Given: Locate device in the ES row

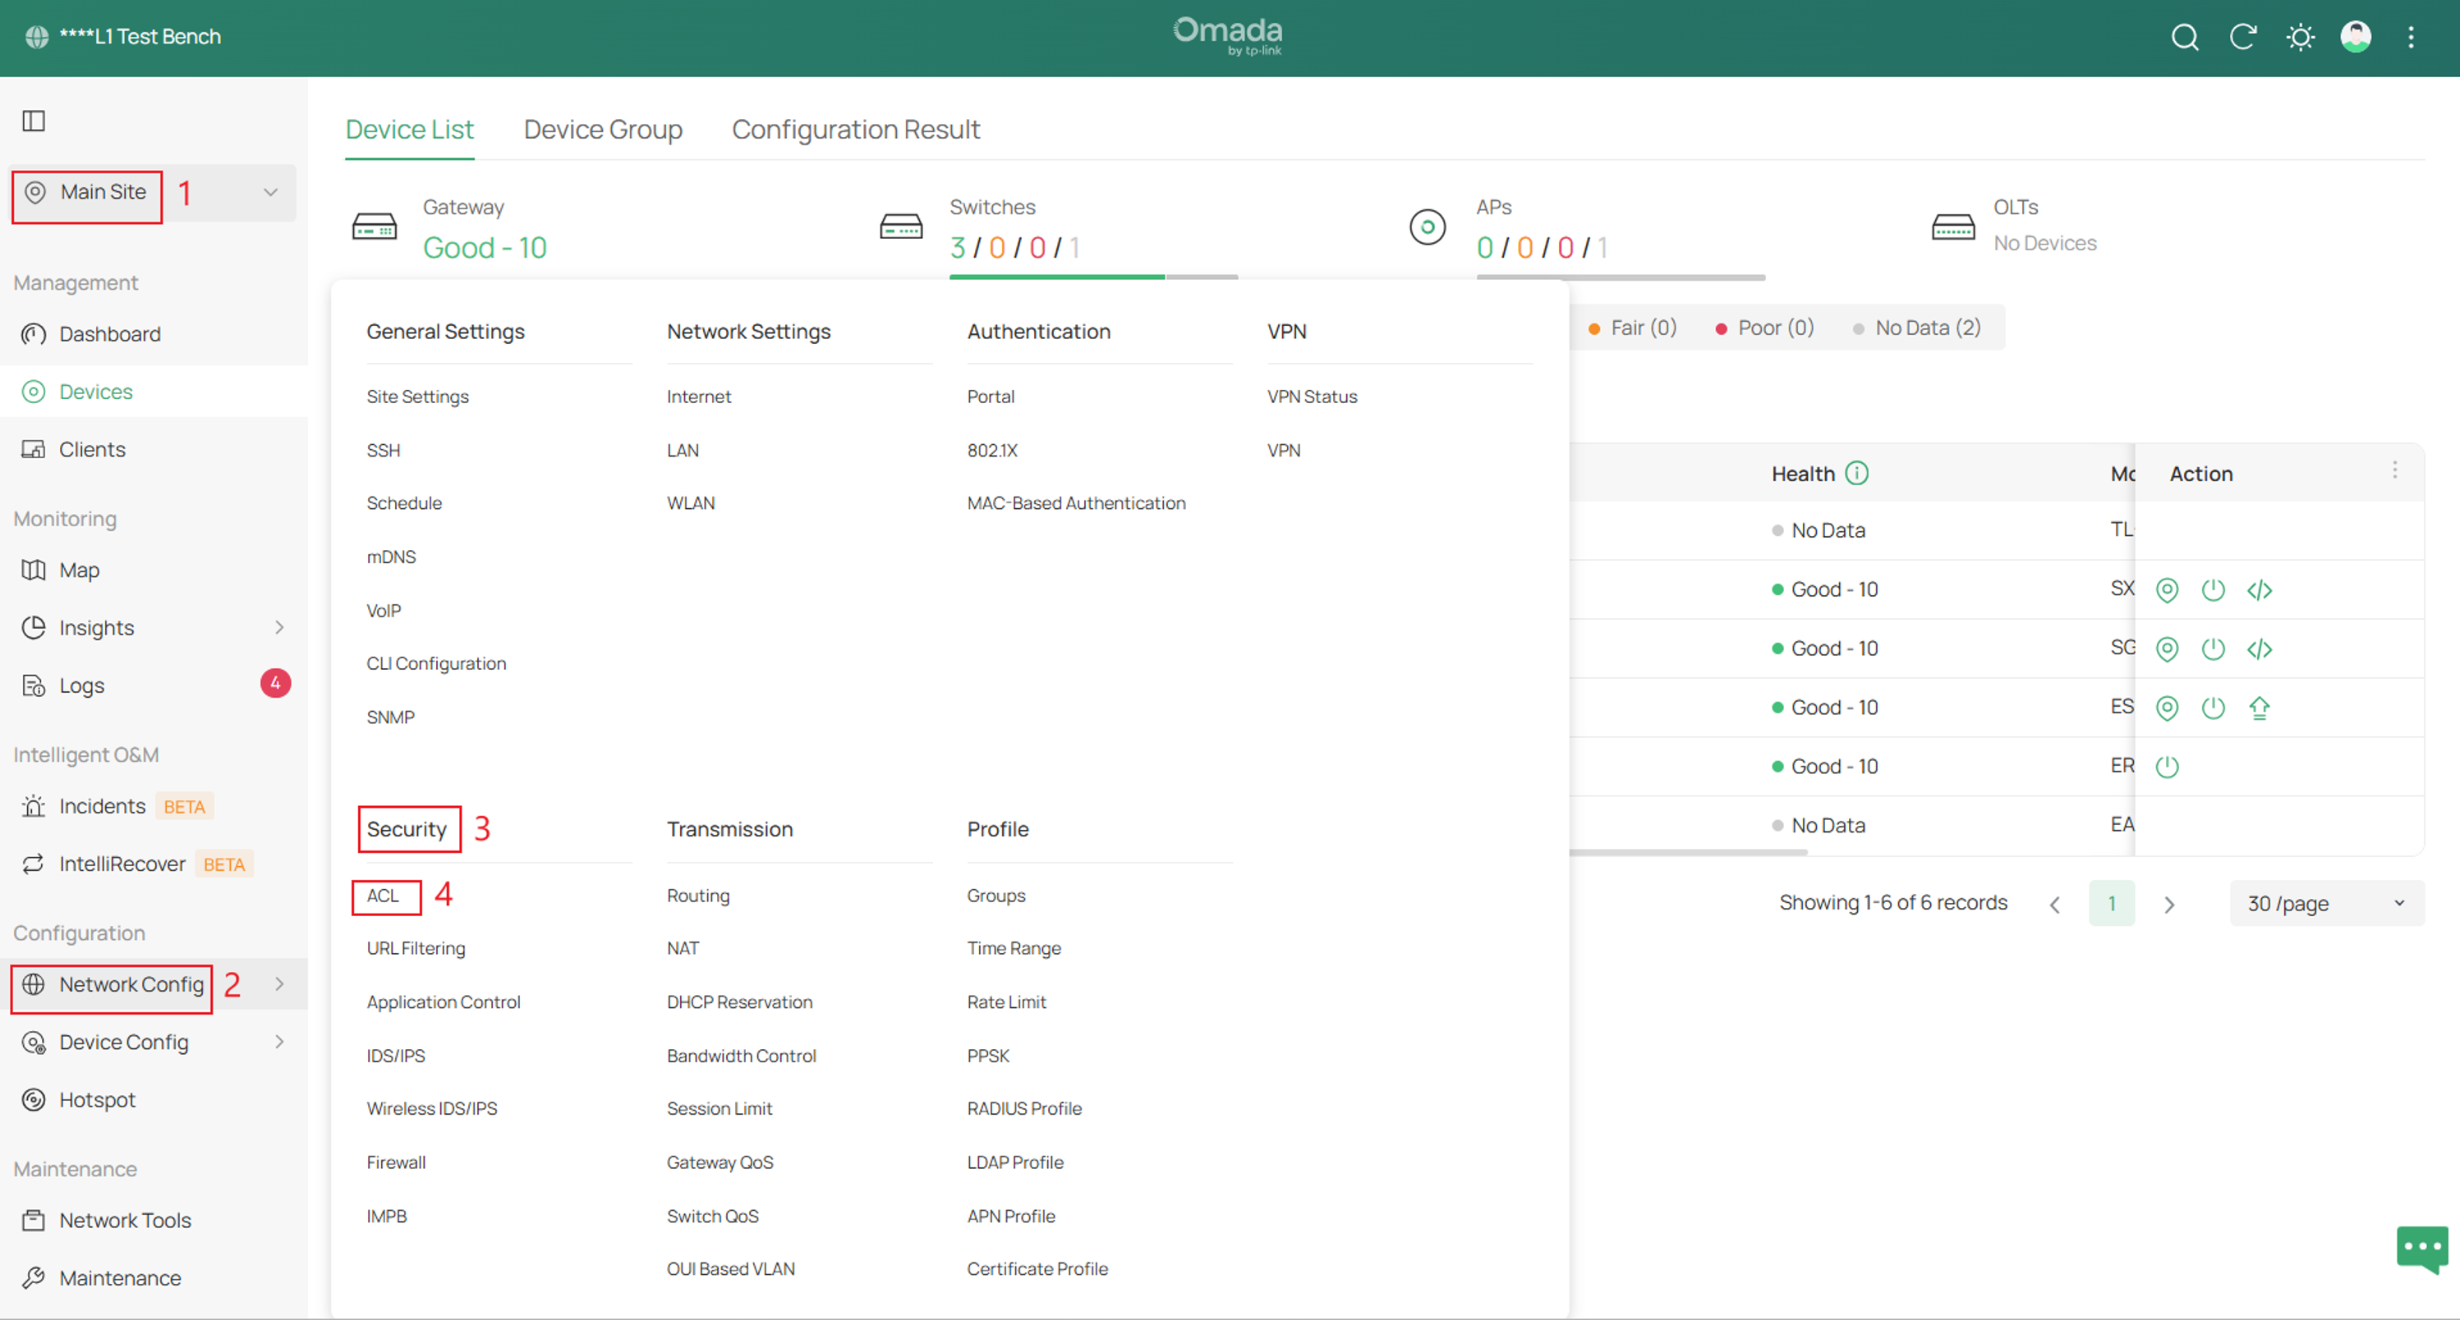Looking at the screenshot, I should 2167,708.
